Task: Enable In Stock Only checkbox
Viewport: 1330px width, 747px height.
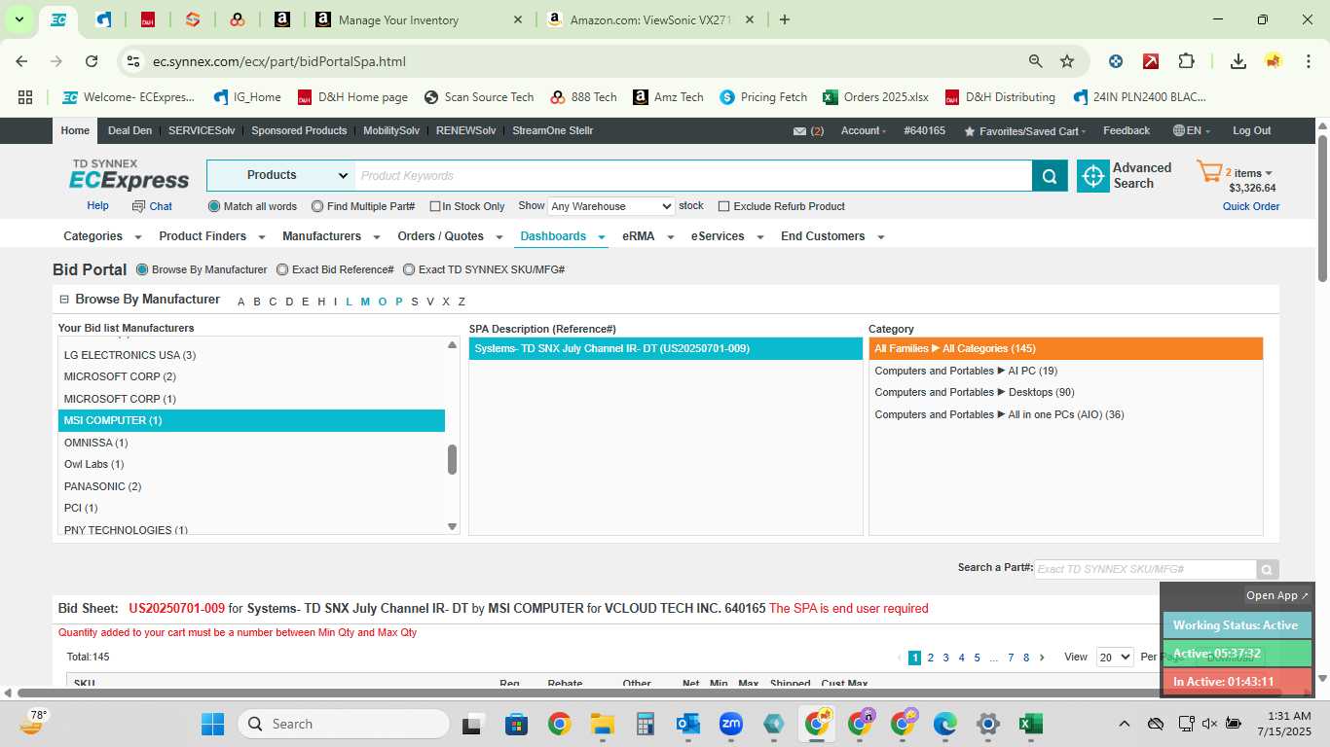Action: click(x=435, y=206)
